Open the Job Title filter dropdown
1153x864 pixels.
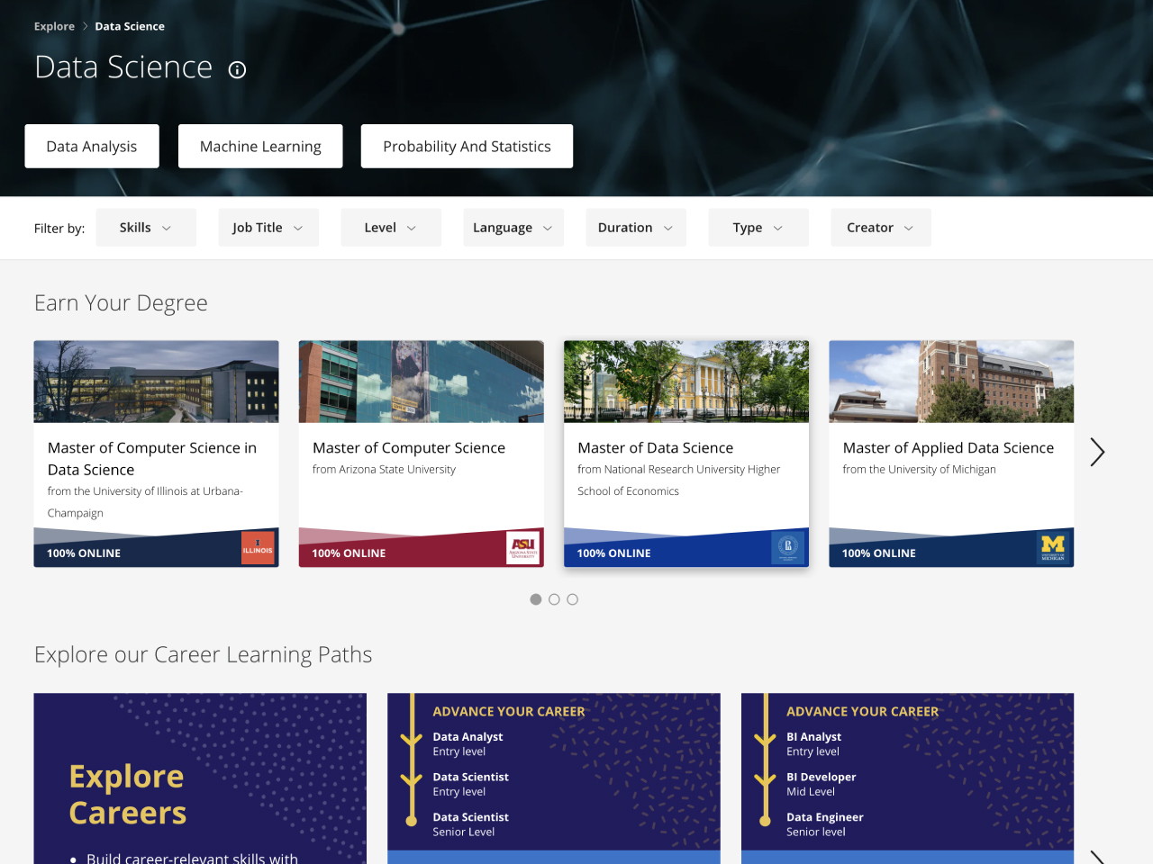(x=268, y=228)
